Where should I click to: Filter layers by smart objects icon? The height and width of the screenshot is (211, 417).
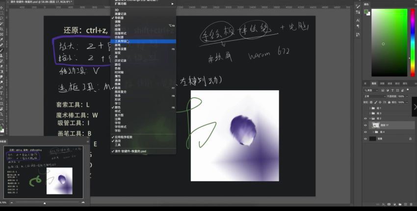(x=402, y=90)
